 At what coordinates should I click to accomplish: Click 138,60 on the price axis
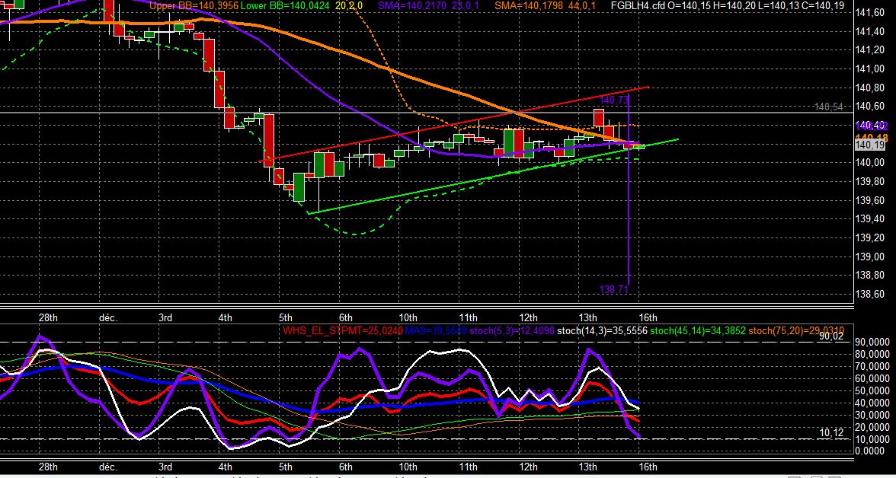point(871,294)
